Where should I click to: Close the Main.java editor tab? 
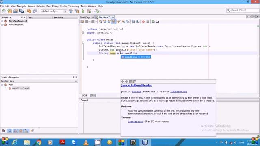pos(113,17)
